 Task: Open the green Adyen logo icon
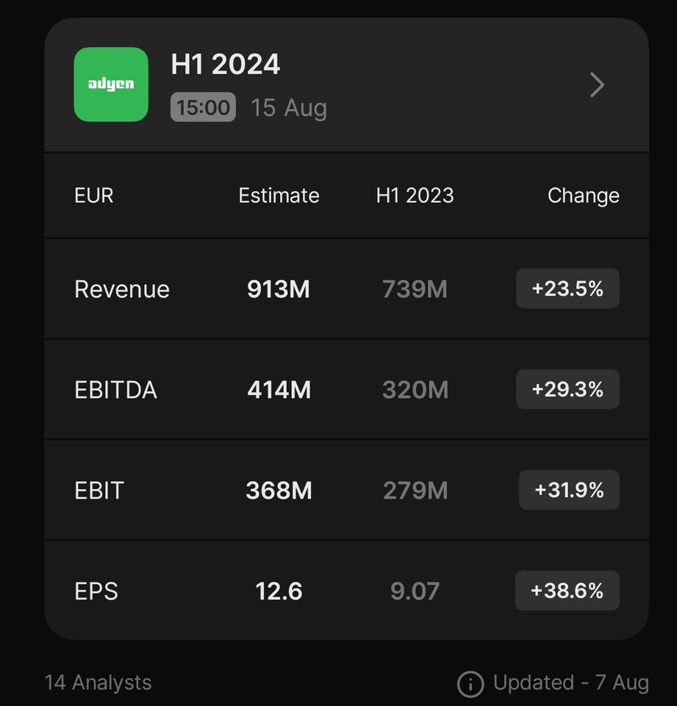[x=111, y=84]
